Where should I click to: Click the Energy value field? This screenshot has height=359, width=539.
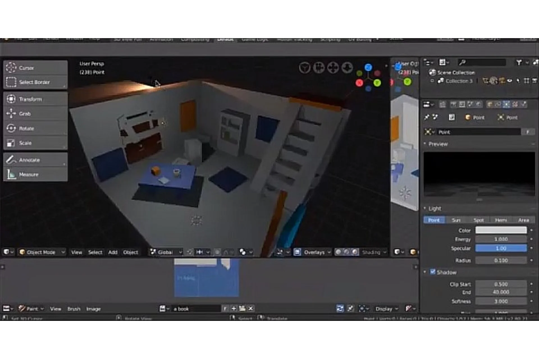[x=501, y=239]
